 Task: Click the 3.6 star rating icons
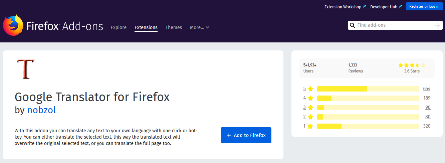coord(412,65)
